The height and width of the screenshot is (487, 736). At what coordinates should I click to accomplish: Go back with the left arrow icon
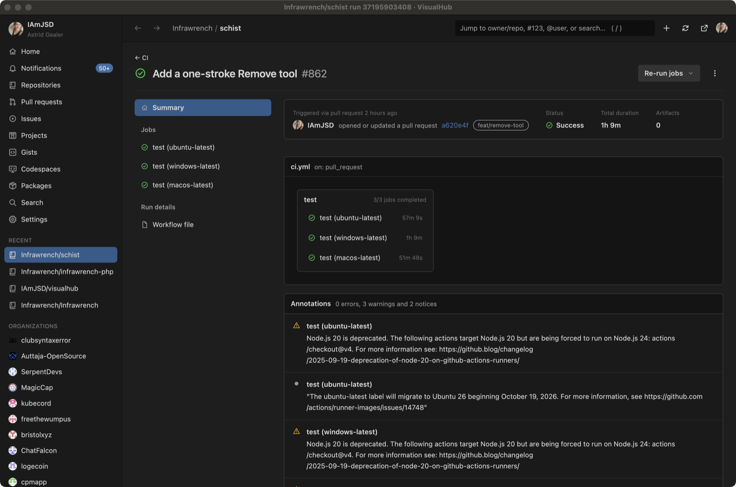[138, 28]
